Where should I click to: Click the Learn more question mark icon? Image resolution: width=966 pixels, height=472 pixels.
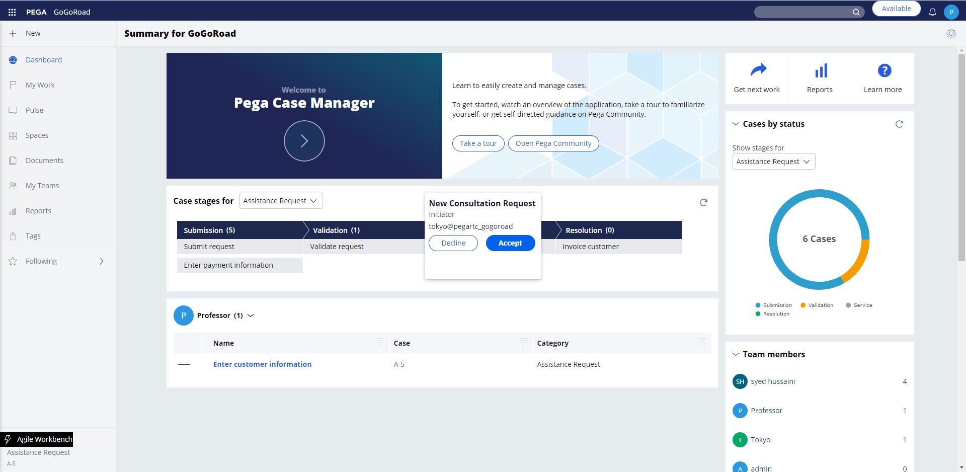pos(884,70)
